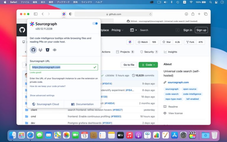Open the 10,629 commits history link
The height and width of the screenshot is (142, 227).
(143, 75)
